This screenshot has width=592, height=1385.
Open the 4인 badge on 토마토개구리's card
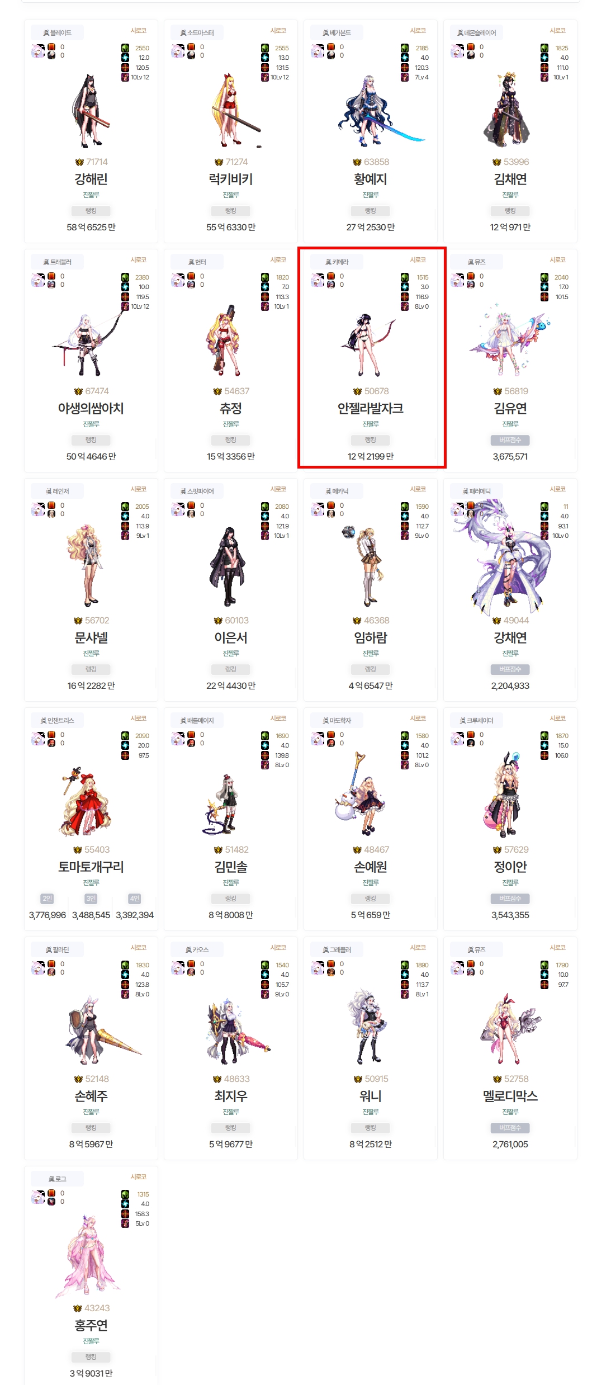[x=135, y=899]
